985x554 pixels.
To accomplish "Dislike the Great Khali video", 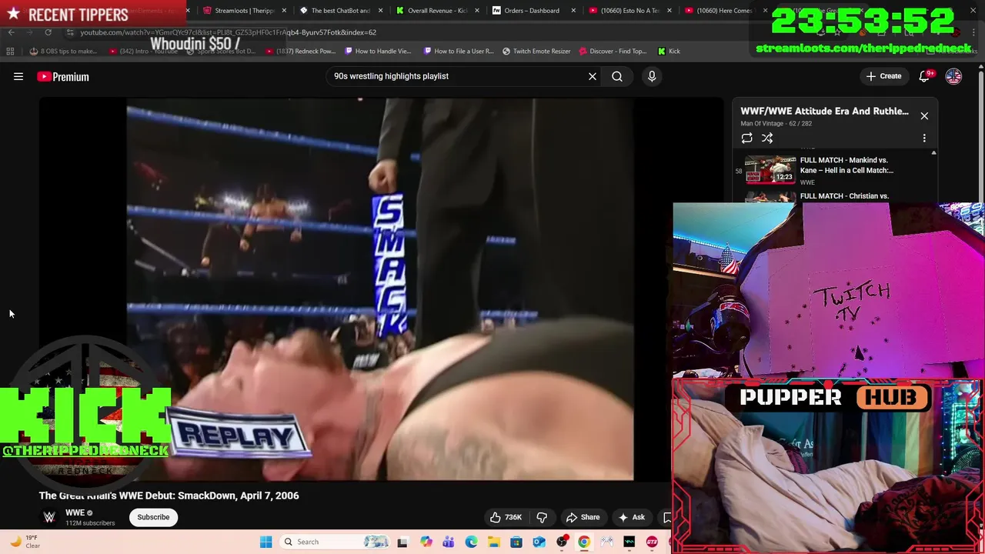I will tap(542, 517).
